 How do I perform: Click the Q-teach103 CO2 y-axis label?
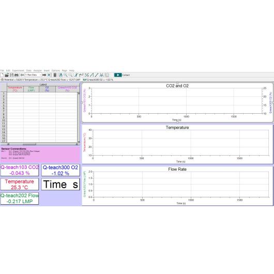pos(85,100)
